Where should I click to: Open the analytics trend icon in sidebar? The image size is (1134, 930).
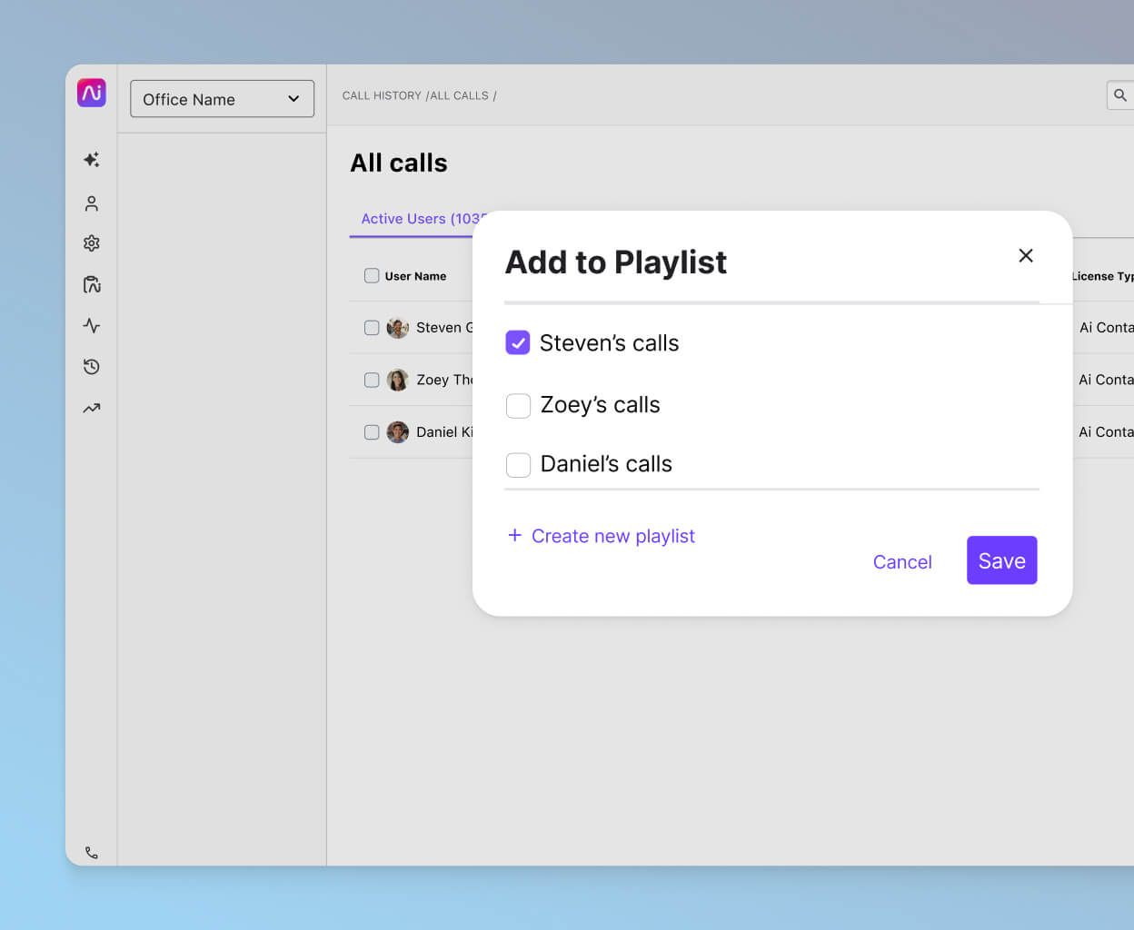tap(91, 408)
